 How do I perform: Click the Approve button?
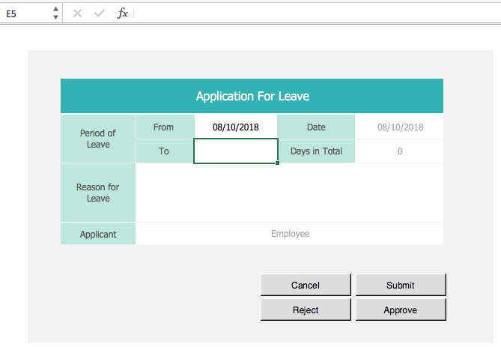click(x=401, y=310)
